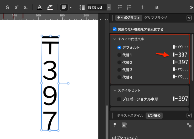Click the text highlight color icon
The width and height of the screenshot is (194, 139).
pos(50,7)
